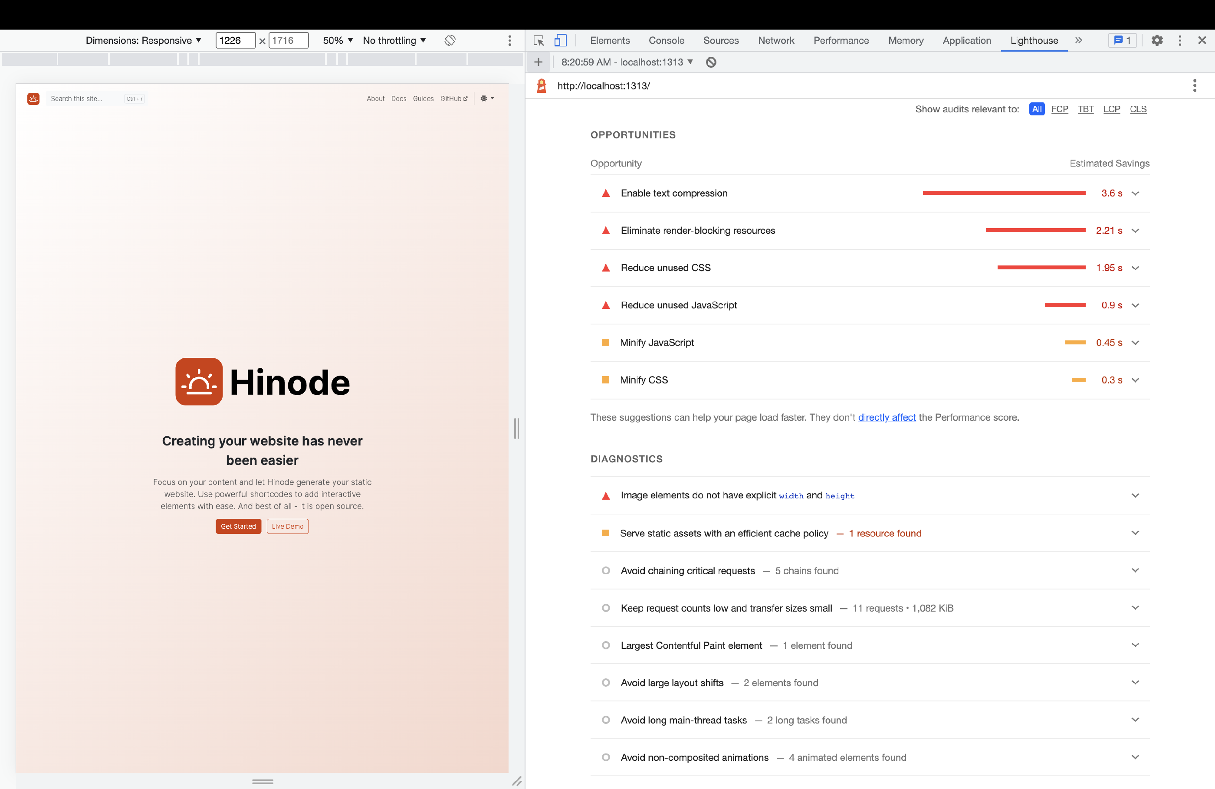The width and height of the screenshot is (1215, 789).
Task: Click the Lighthouse warning triangle icon for text compression
Action: (603, 192)
